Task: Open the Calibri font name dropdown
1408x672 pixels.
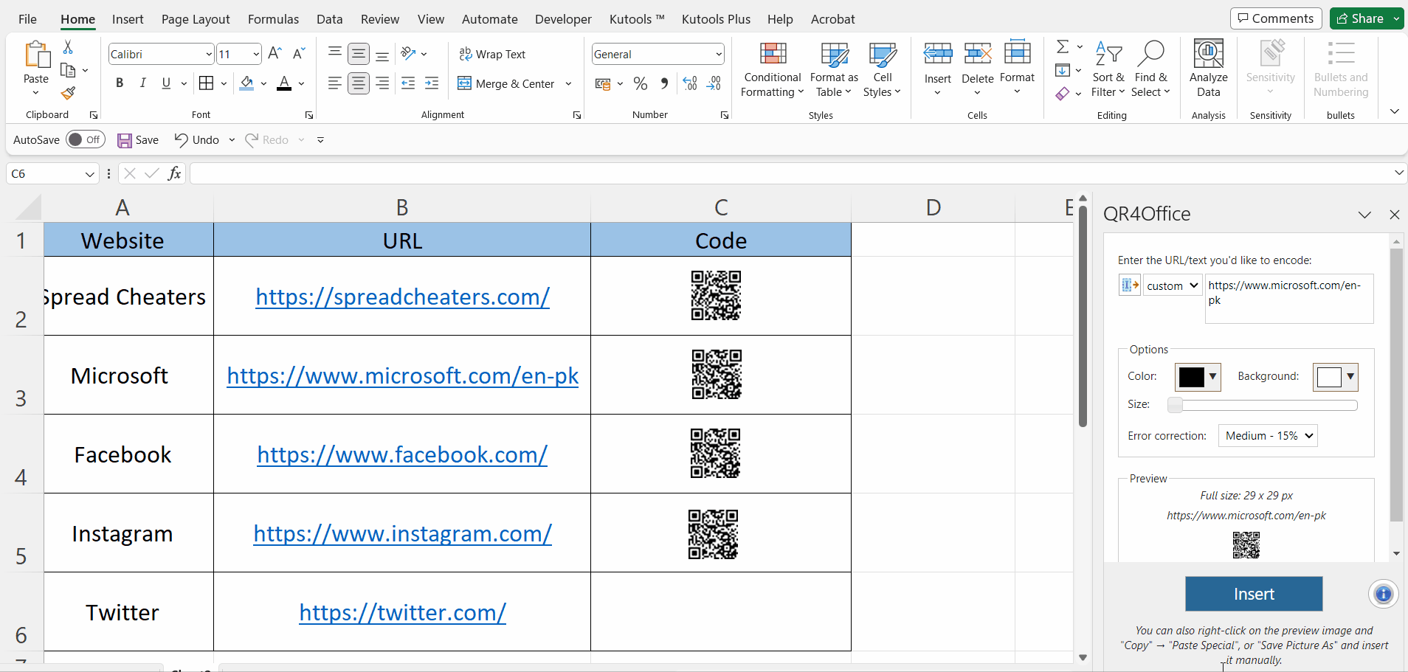Action: tap(209, 54)
